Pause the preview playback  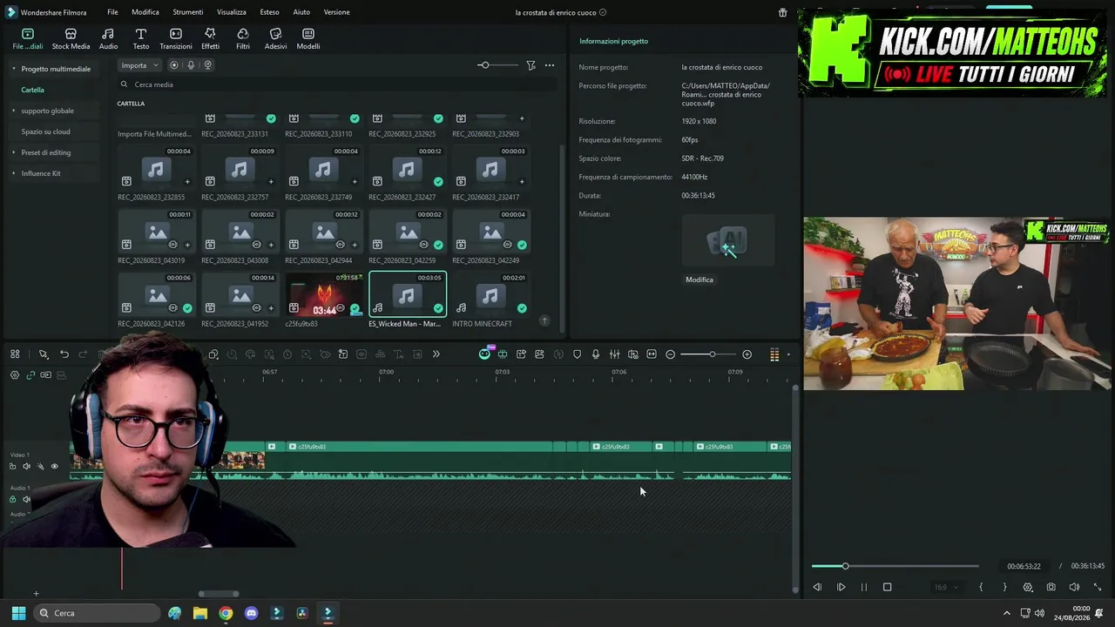pos(864,587)
